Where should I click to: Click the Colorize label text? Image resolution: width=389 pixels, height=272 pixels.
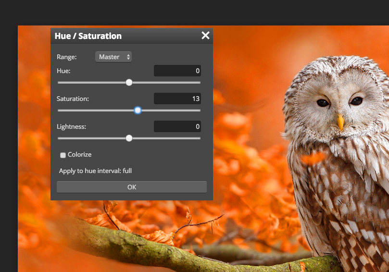point(79,155)
